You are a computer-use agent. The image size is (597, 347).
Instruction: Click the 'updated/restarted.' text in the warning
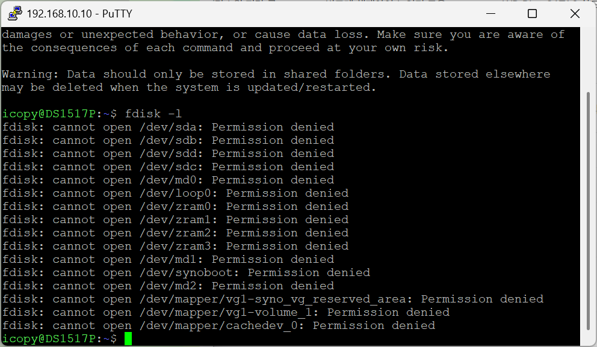pos(312,88)
